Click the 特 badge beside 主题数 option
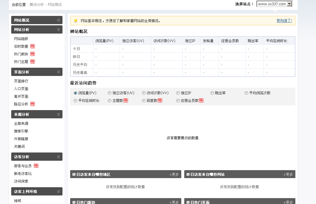The image size is (316, 204). 126,100
